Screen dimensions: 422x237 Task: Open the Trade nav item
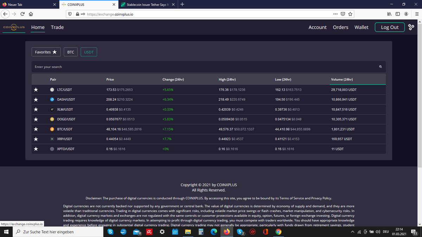[x=57, y=27]
